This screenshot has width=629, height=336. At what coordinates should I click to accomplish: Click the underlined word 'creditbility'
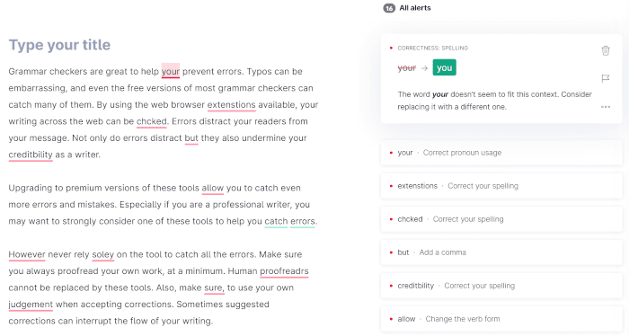(x=31, y=155)
